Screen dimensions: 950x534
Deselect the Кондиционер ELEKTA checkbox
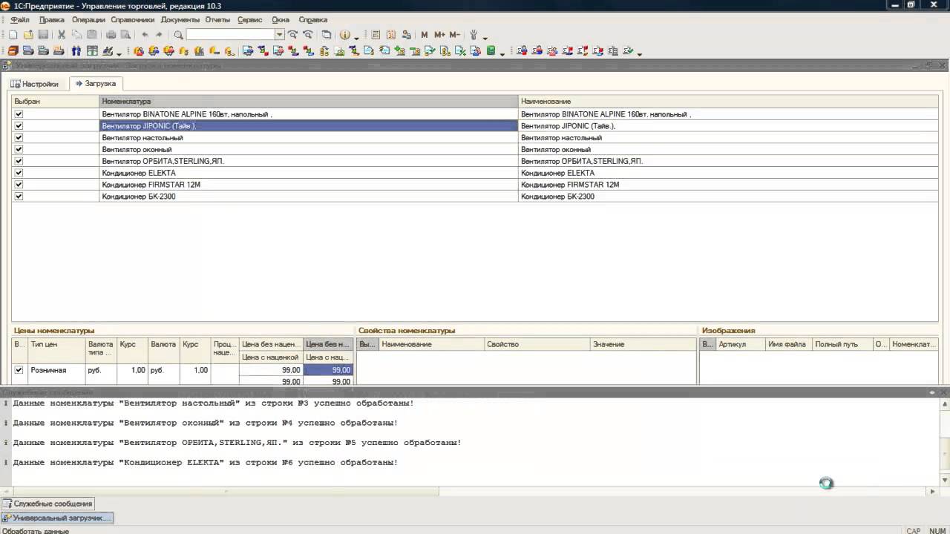19,173
